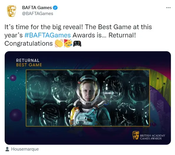
Task: Click the gold BEST GAME caption
Action: click(x=29, y=65)
